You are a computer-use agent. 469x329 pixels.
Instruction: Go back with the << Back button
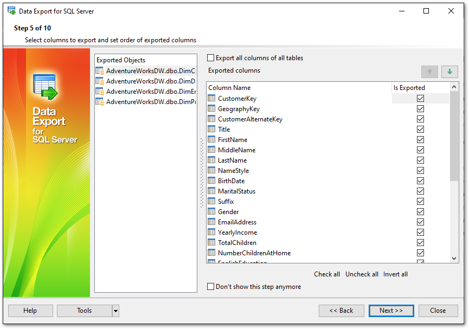point(342,311)
